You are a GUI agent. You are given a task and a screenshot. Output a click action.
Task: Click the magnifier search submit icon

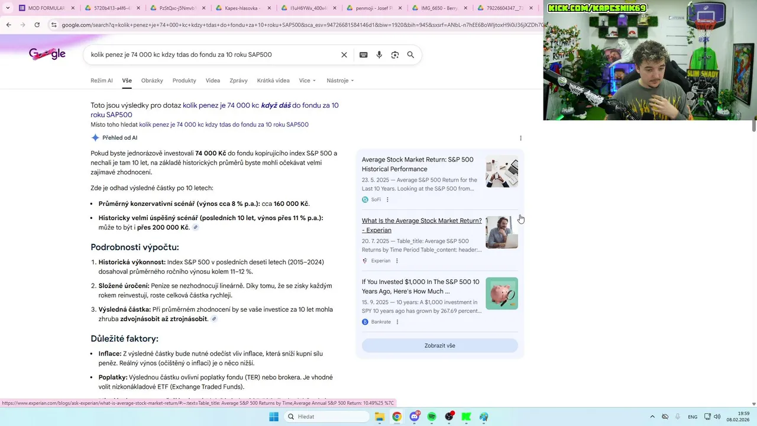pyautogui.click(x=410, y=54)
